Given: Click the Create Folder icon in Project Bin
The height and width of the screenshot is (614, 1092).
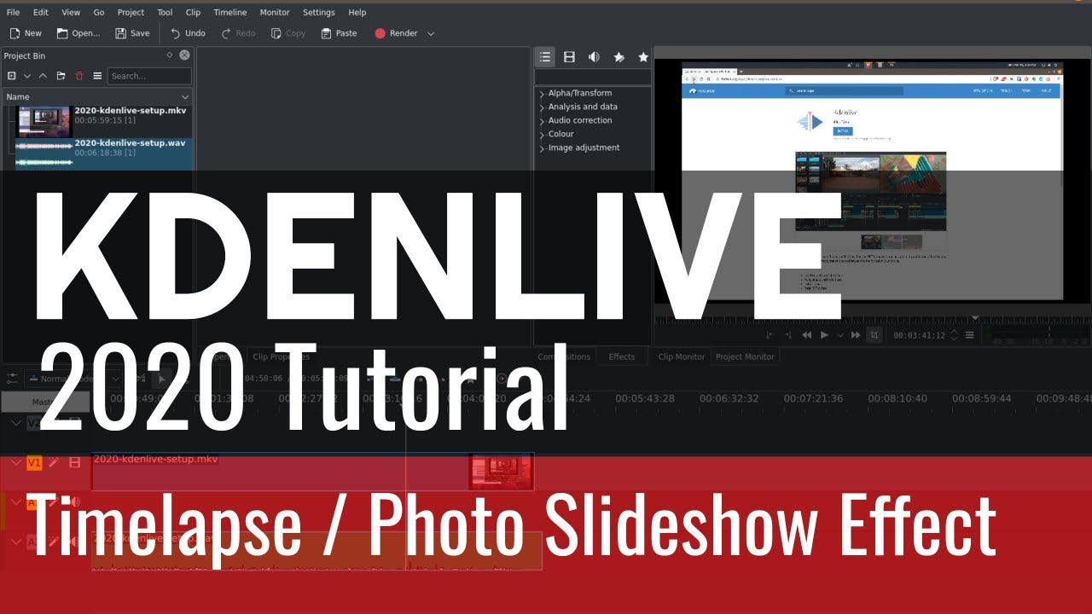Looking at the screenshot, I should point(61,76).
